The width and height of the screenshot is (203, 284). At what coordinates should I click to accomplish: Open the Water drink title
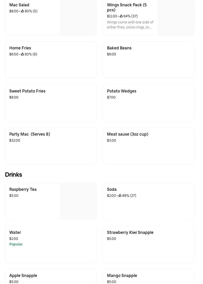tap(15, 232)
